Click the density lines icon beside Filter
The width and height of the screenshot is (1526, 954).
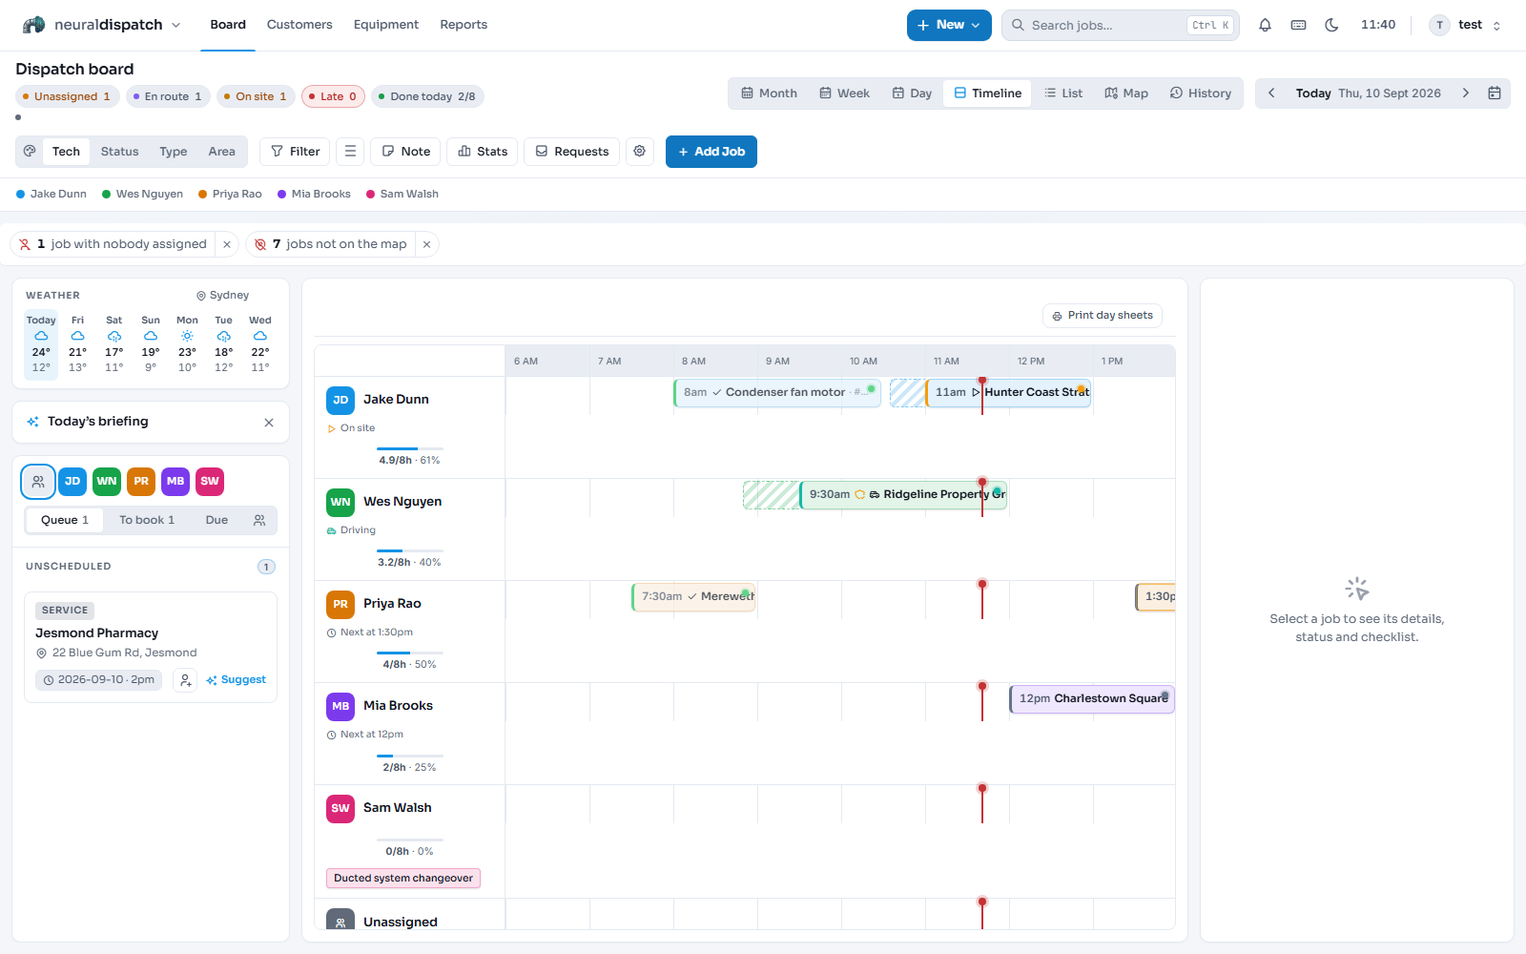pos(350,151)
